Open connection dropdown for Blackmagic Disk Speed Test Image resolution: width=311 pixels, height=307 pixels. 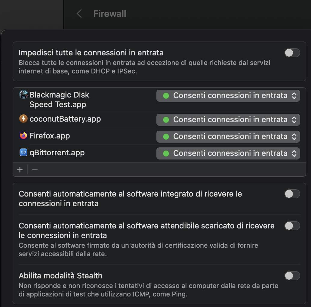point(228,96)
